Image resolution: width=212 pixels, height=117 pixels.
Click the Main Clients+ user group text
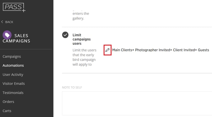pos(123,50)
